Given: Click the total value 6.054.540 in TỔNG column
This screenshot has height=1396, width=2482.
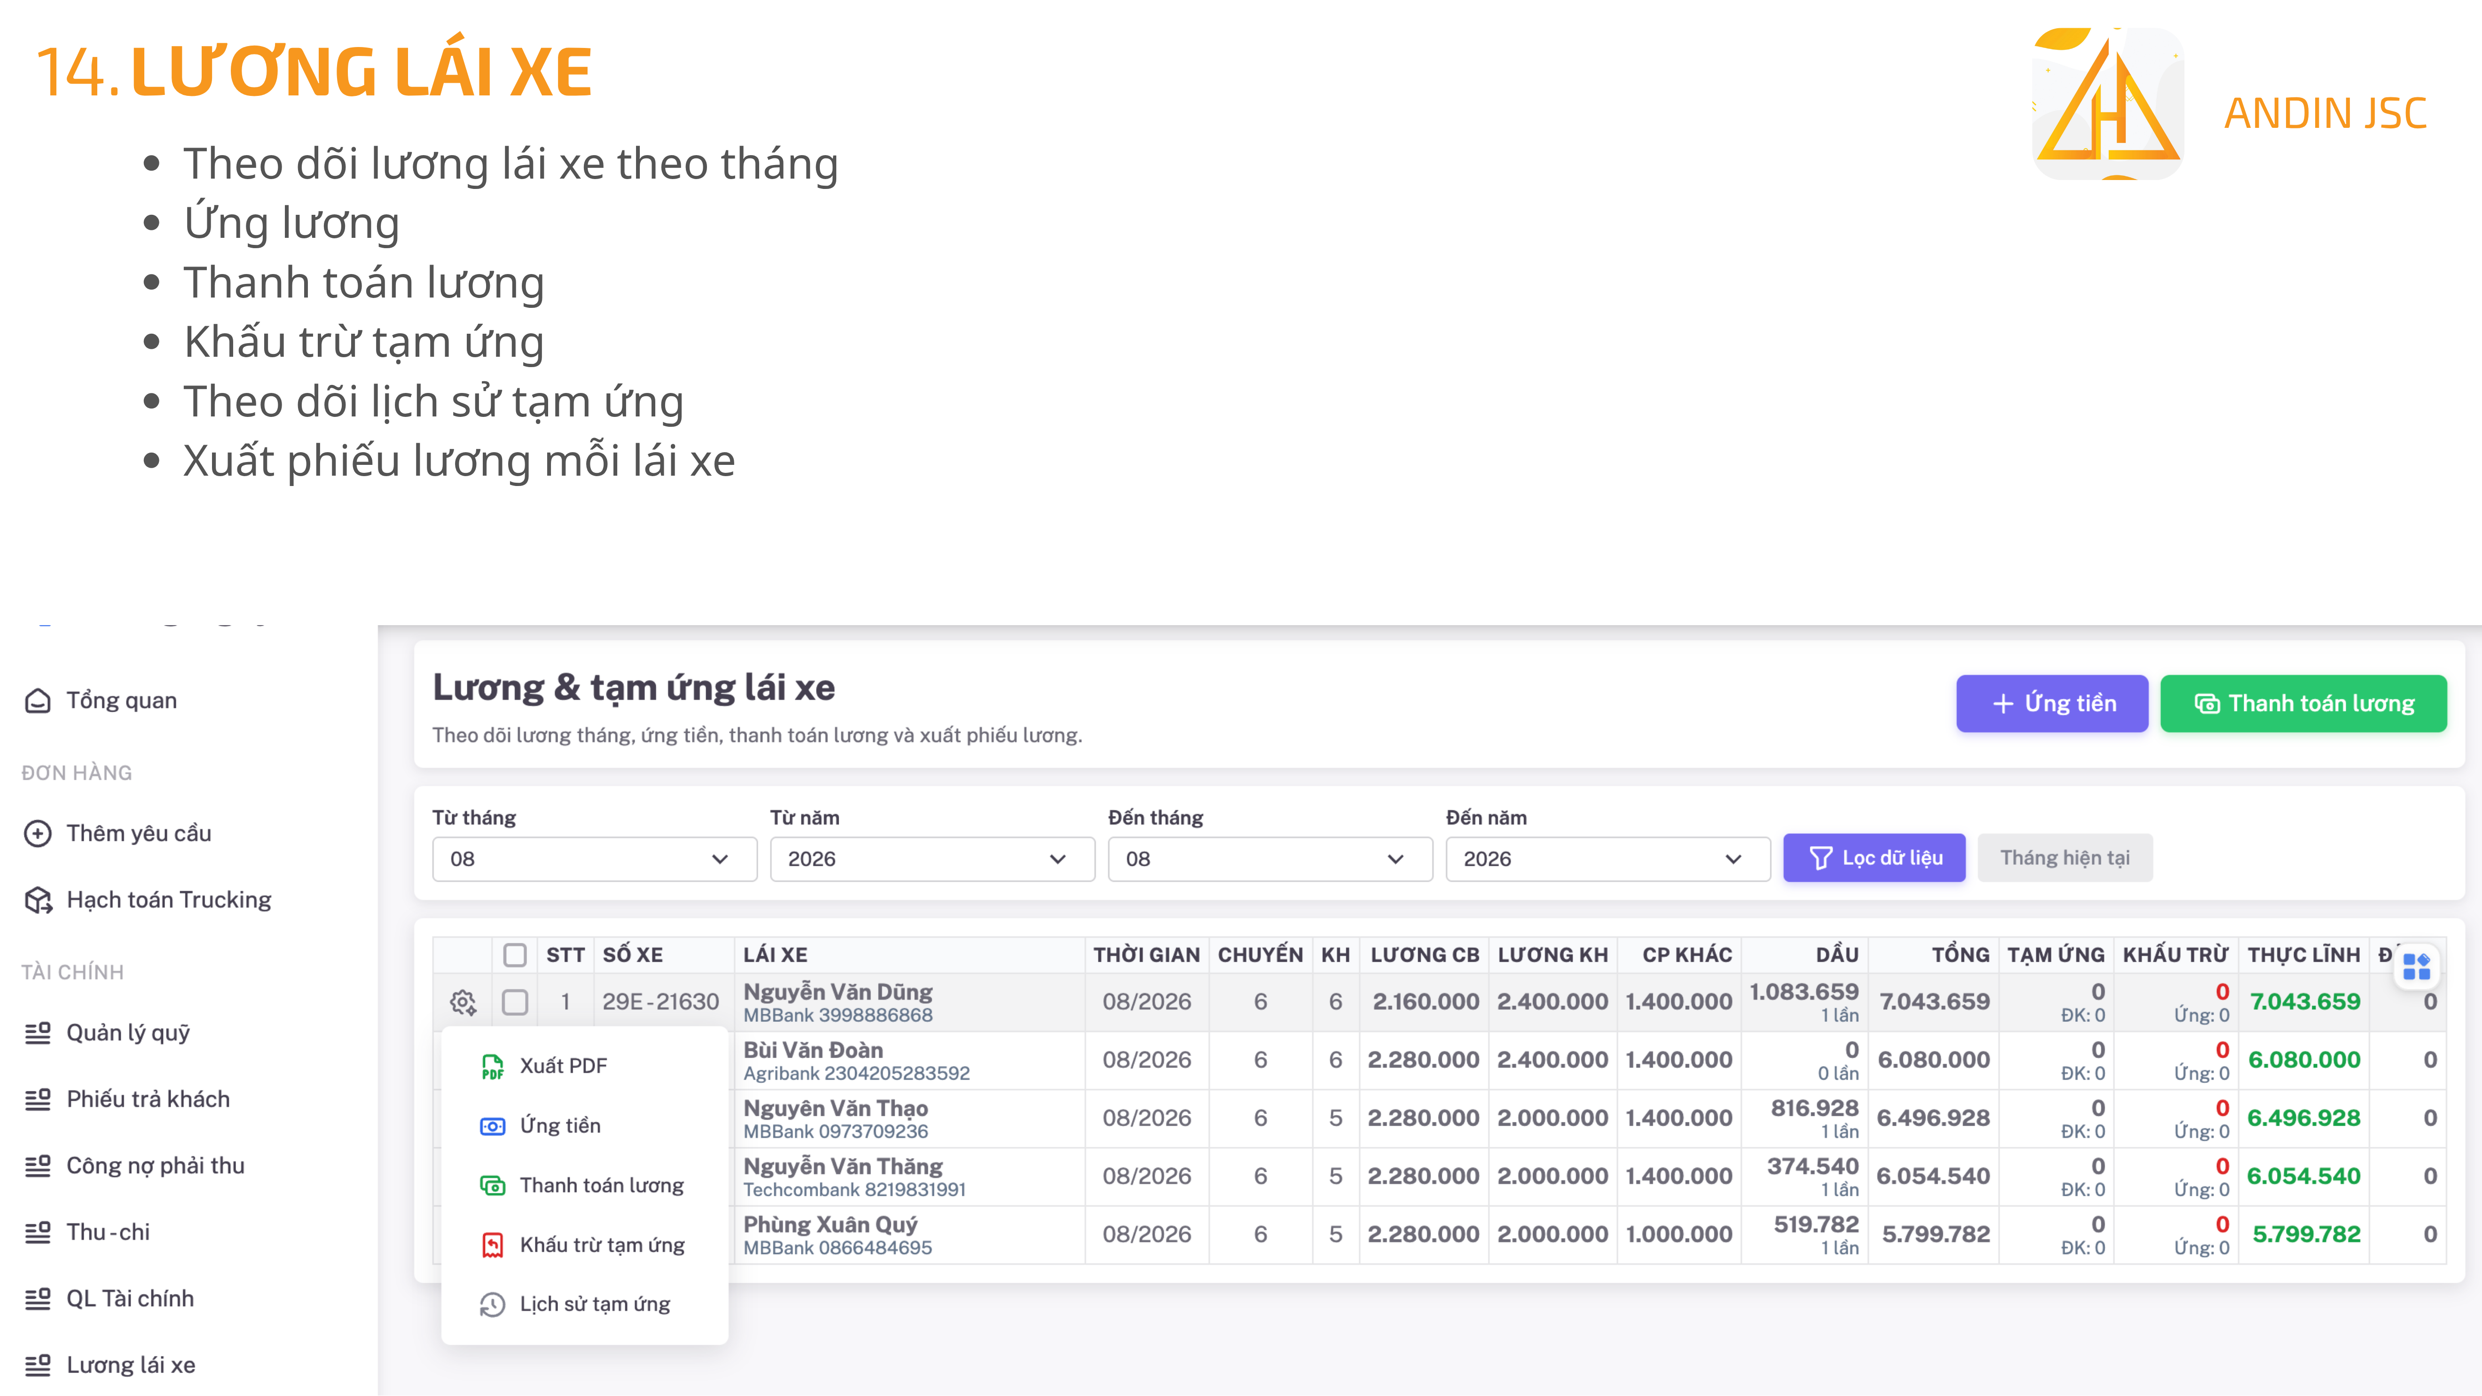Looking at the screenshot, I should point(1933,1176).
